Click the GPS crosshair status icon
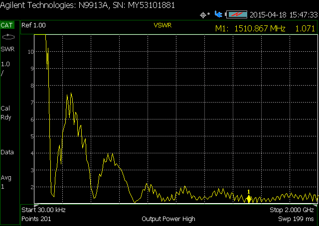 pyautogui.click(x=204, y=15)
